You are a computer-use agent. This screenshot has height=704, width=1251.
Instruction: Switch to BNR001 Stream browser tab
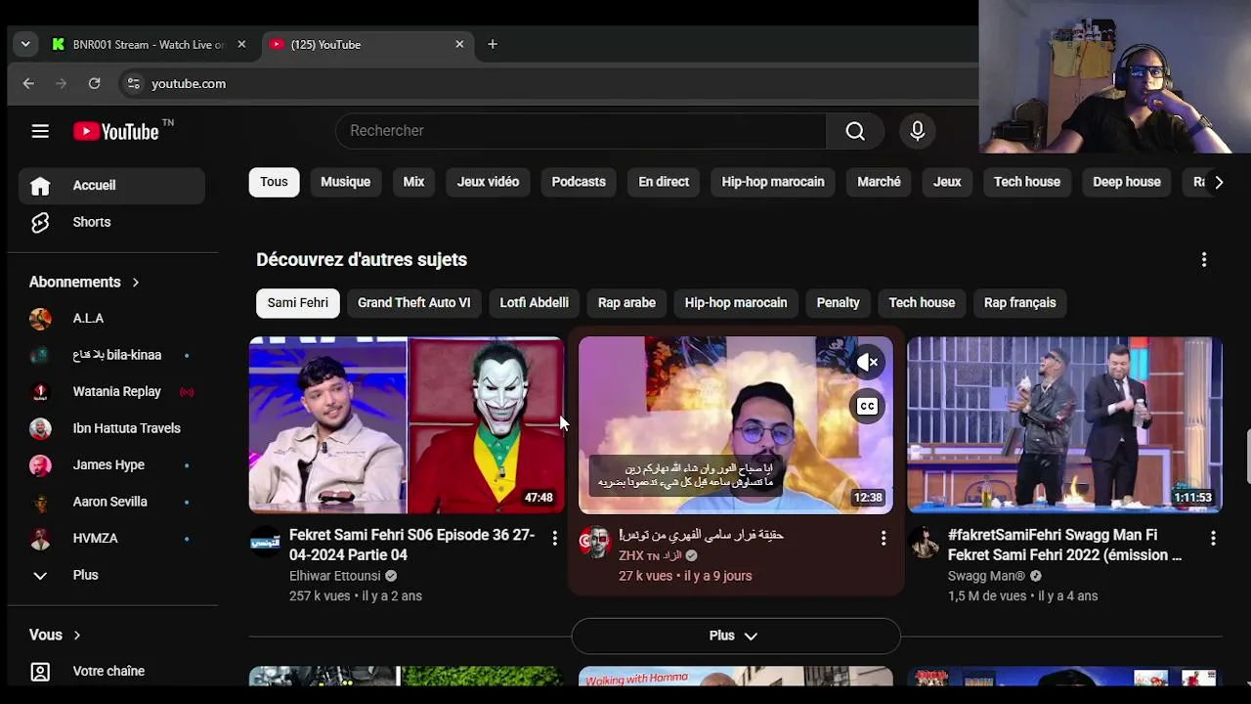pyautogui.click(x=150, y=44)
